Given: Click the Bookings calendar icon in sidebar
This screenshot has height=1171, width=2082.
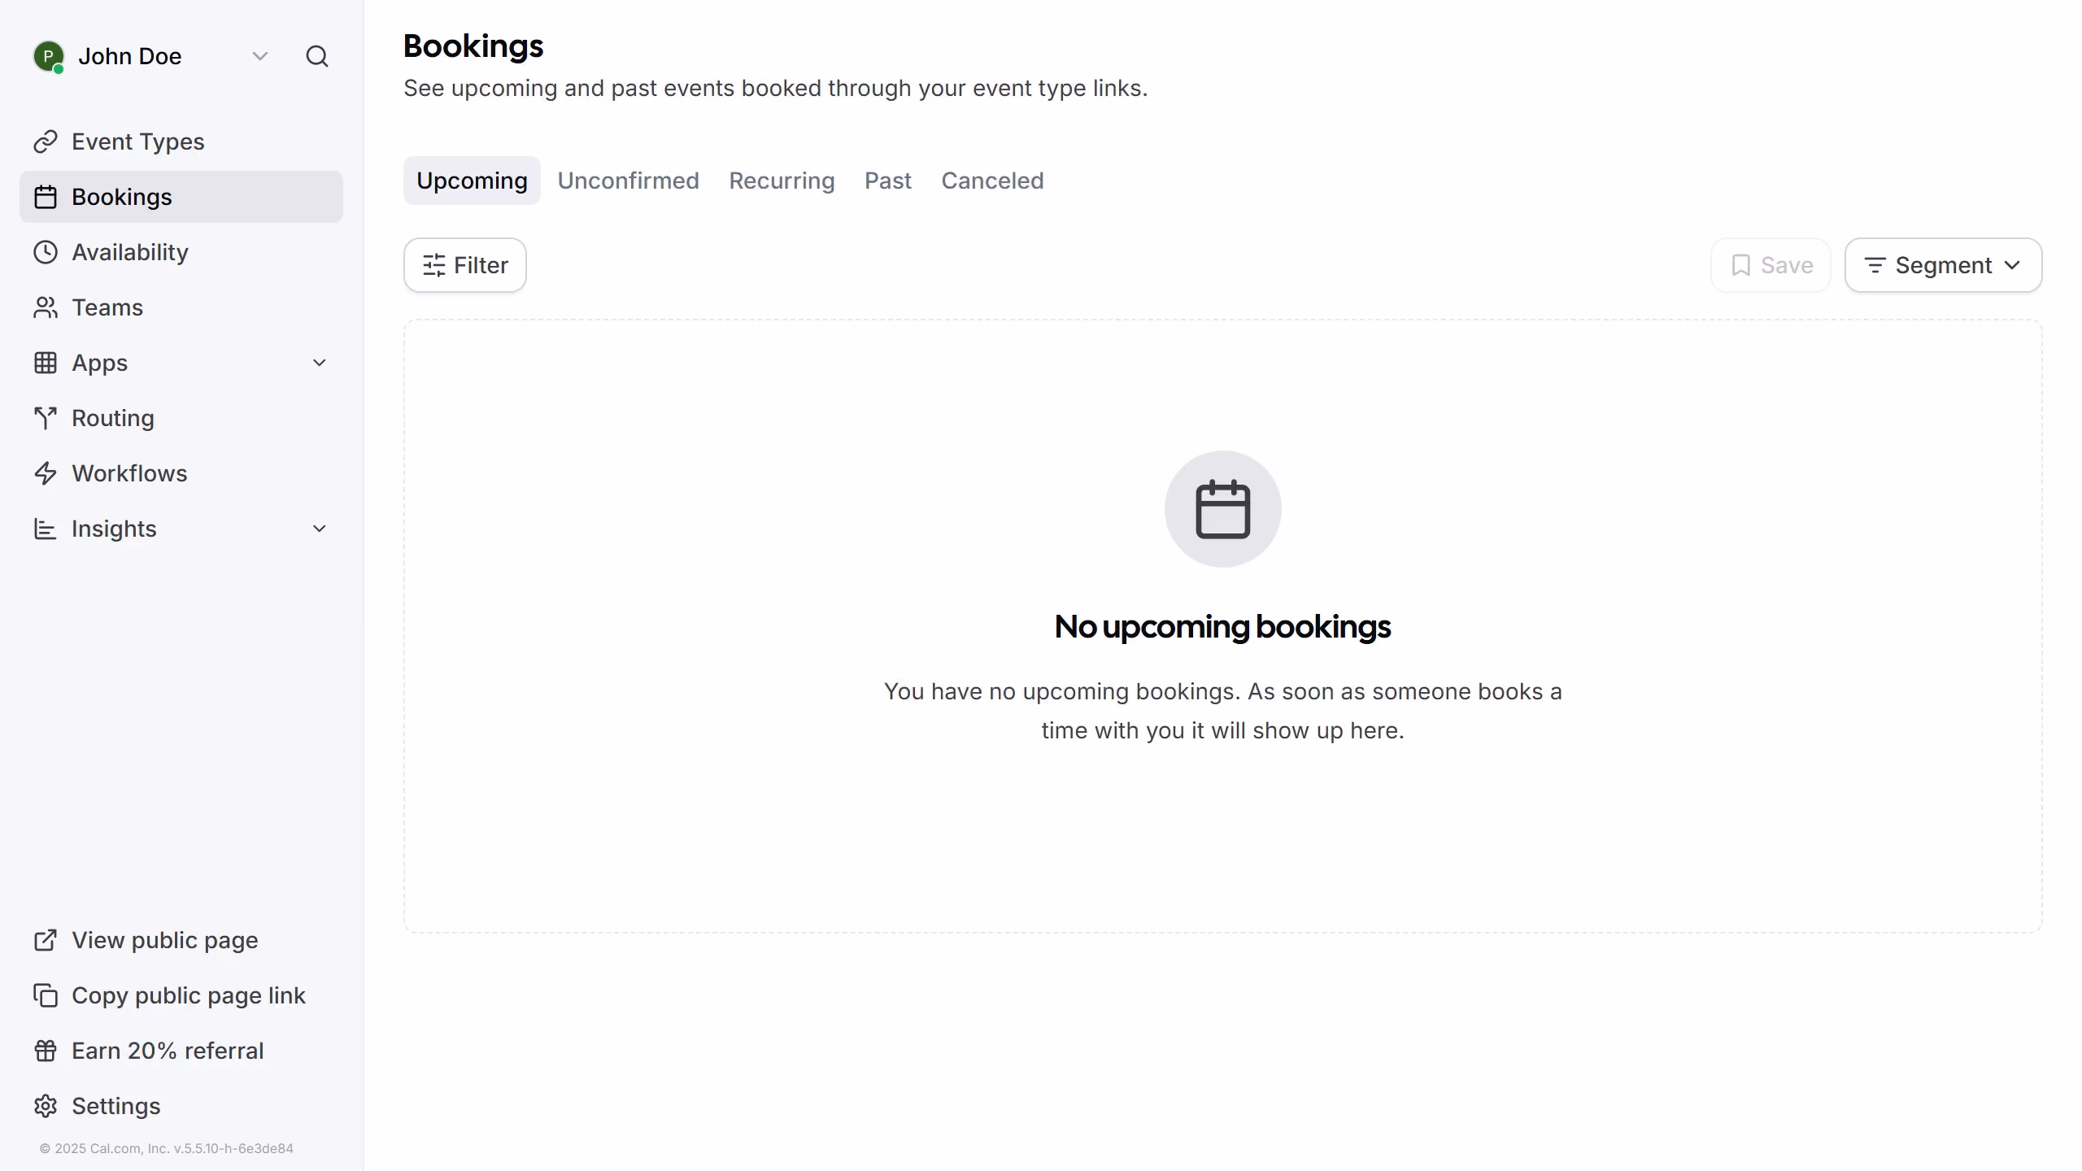Looking at the screenshot, I should pyautogui.click(x=46, y=197).
